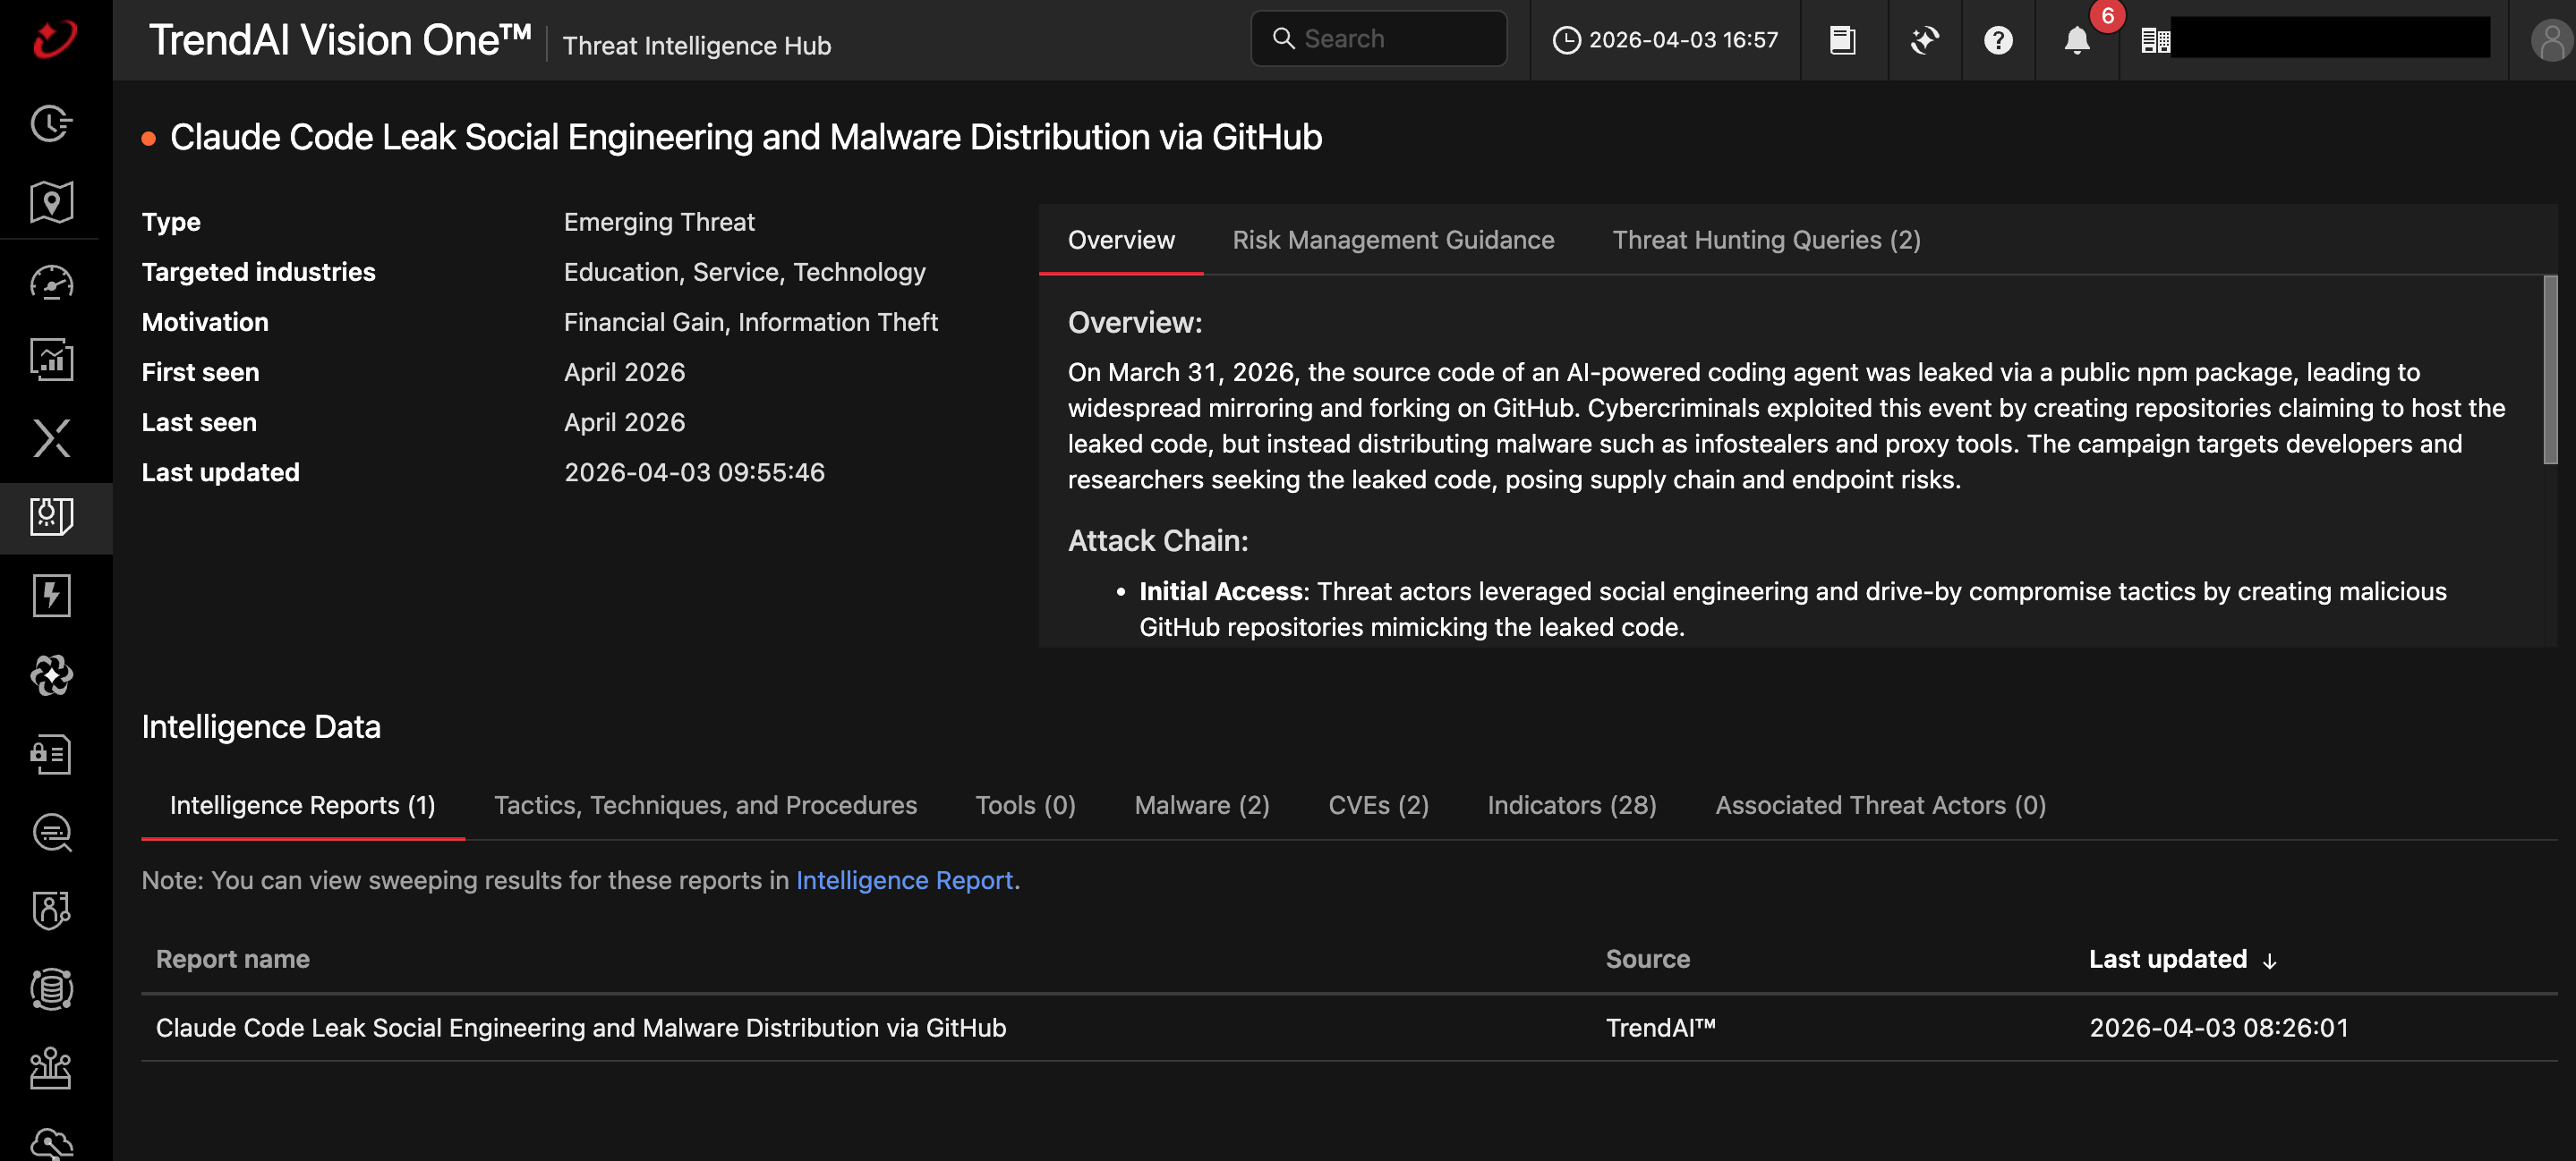Click the XDR X icon in sidebar
Screen dimensions: 2576x1161
point(52,437)
